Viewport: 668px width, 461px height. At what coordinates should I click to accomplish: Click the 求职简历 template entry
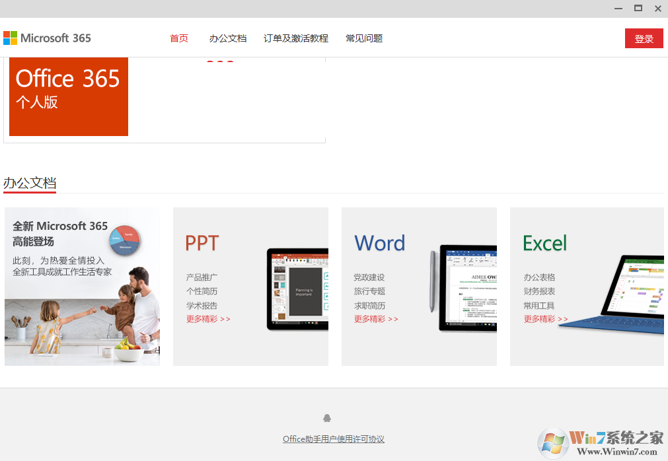click(369, 304)
